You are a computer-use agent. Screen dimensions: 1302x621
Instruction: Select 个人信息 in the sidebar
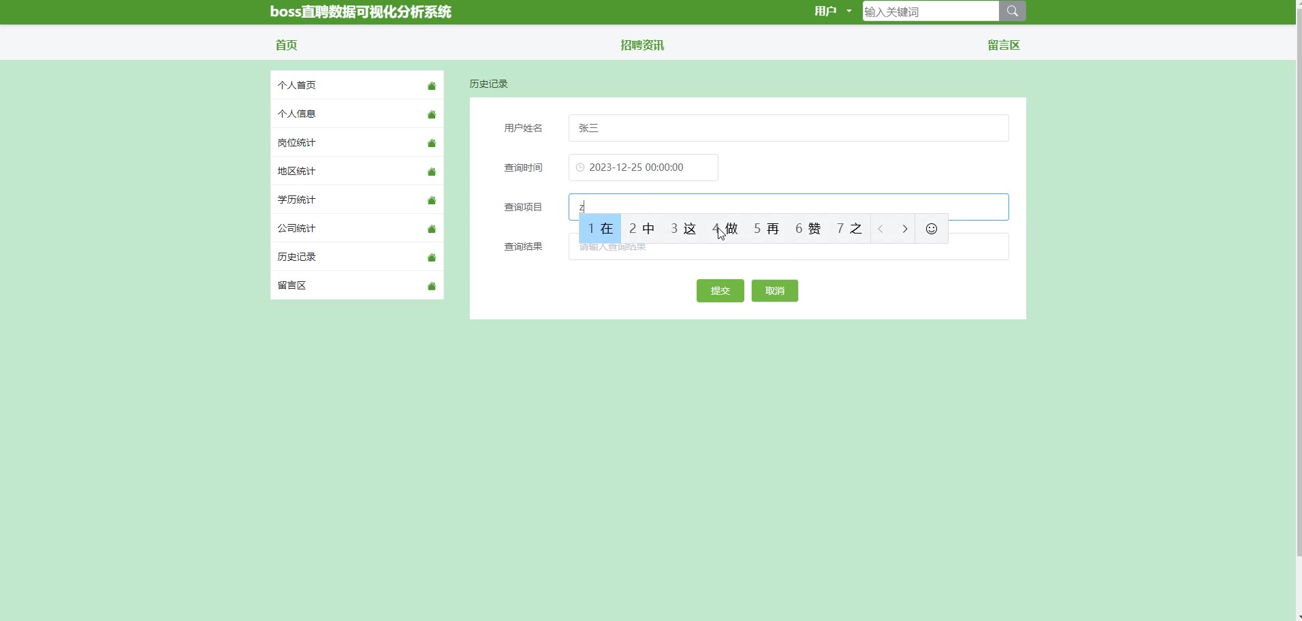[x=357, y=114]
